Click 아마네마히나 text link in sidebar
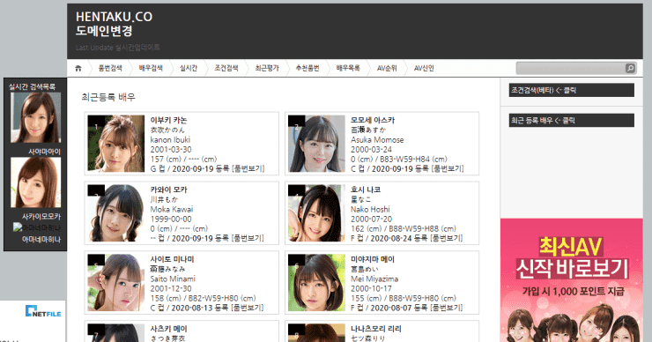652x342 pixels. point(41,240)
